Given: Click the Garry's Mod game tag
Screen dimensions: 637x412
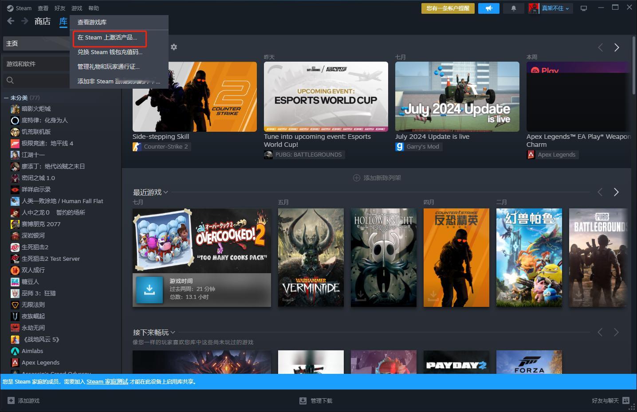Looking at the screenshot, I should click(419, 146).
